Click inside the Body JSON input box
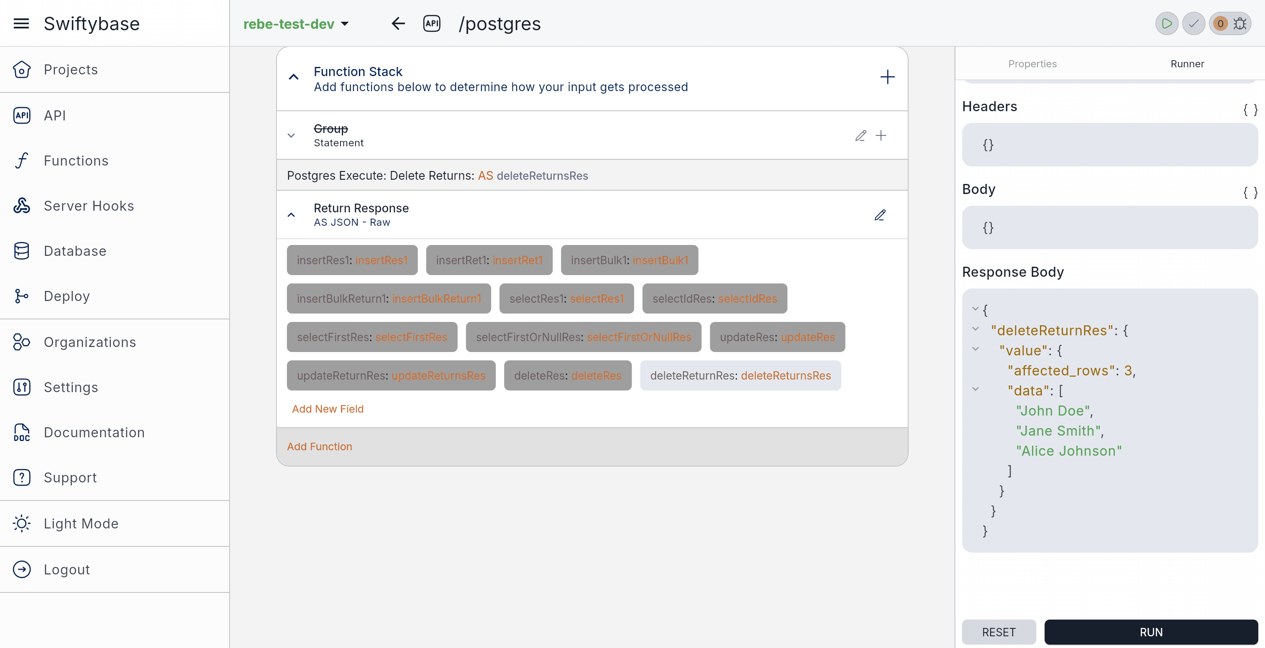Screen dimensions: 1265x648 1110,227
